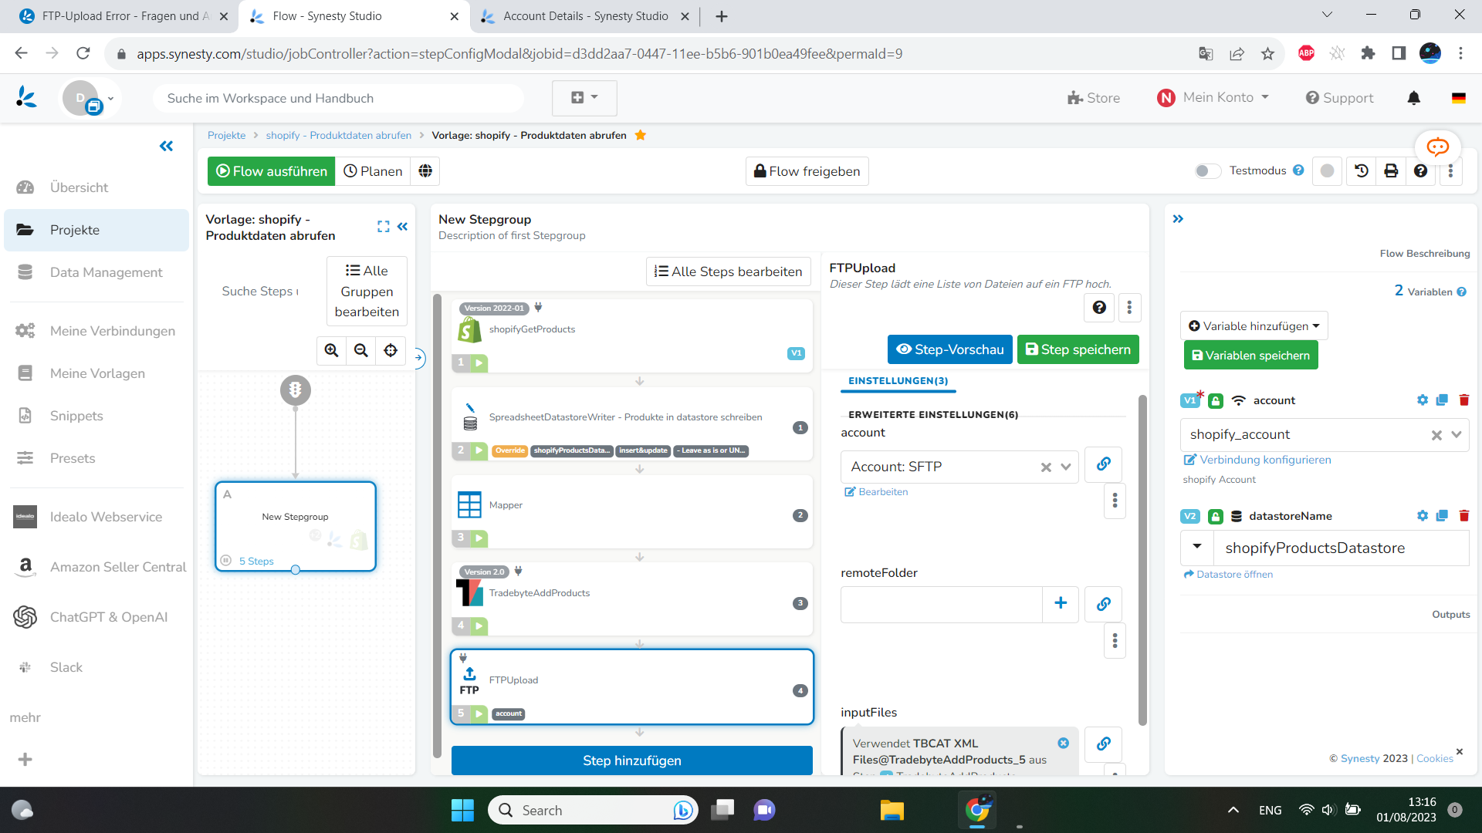Click Step speichern button
This screenshot has width=1482, height=833.
[x=1078, y=349]
